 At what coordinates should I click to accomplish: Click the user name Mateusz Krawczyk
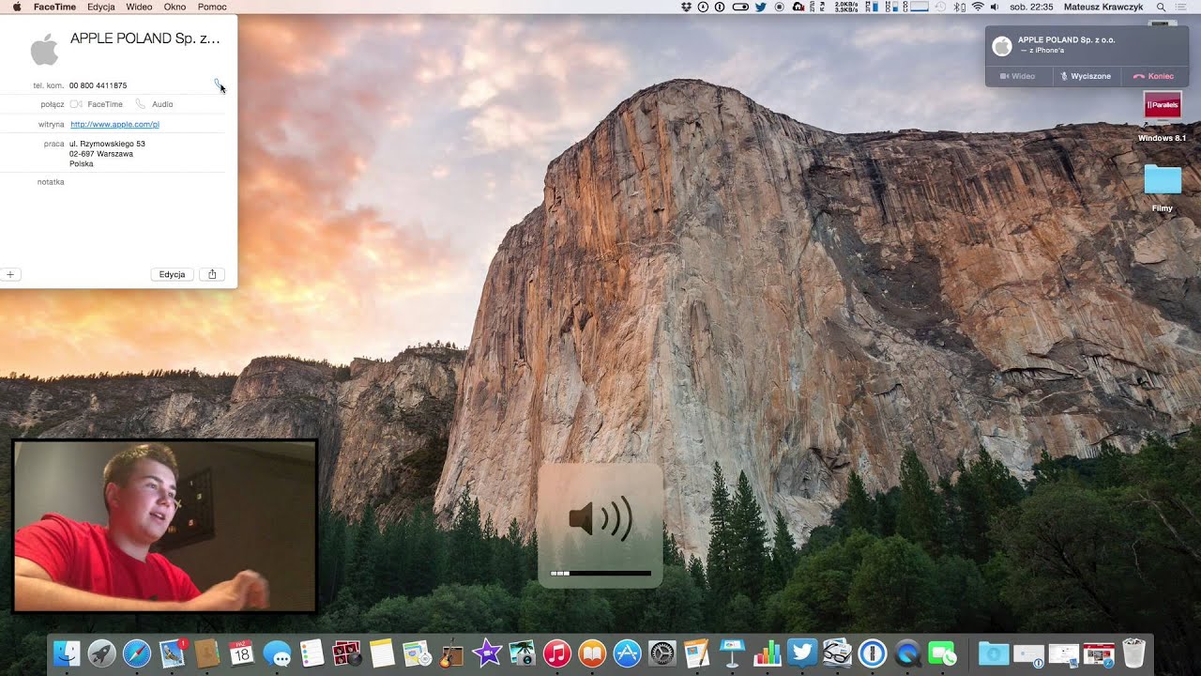point(1103,7)
